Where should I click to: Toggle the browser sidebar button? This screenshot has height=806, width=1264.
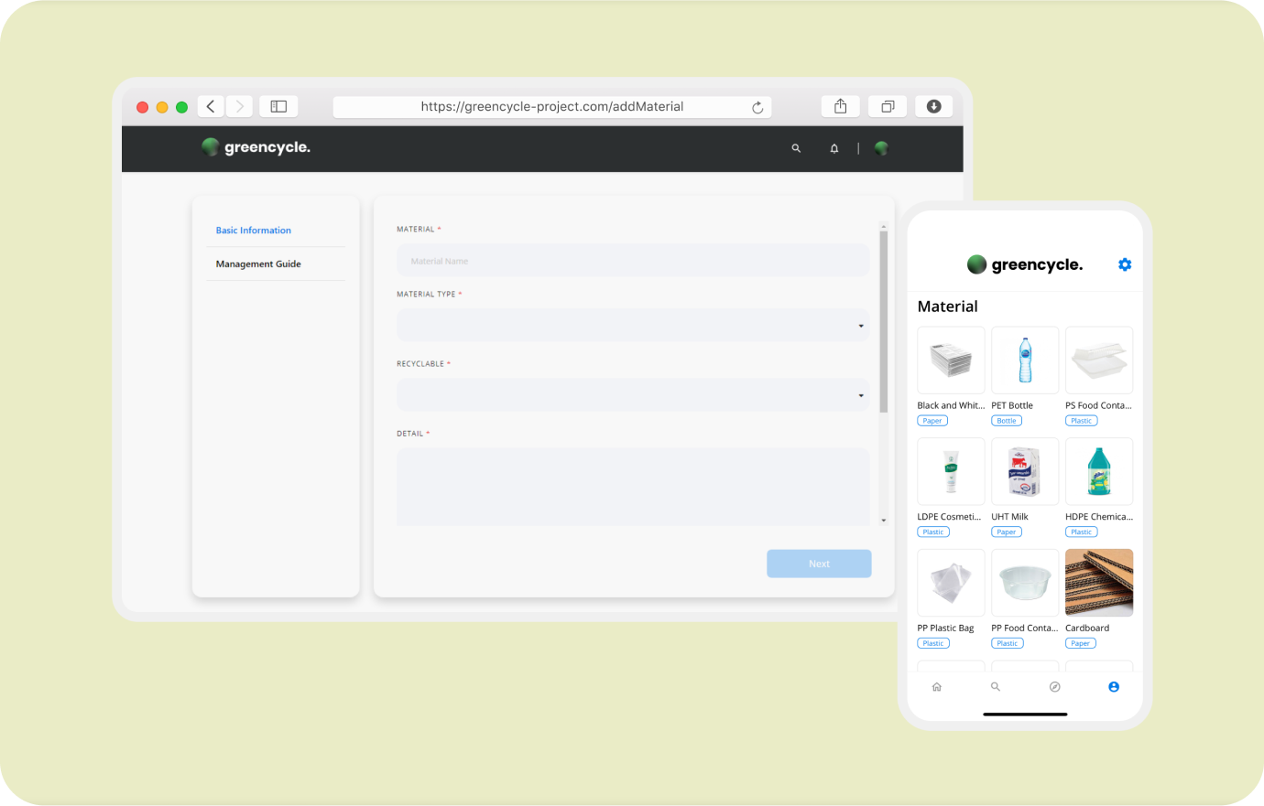click(x=278, y=107)
